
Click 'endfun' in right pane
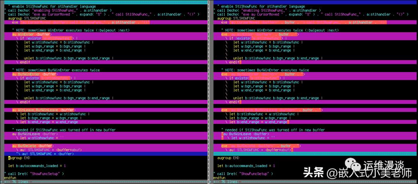(x=219, y=178)
